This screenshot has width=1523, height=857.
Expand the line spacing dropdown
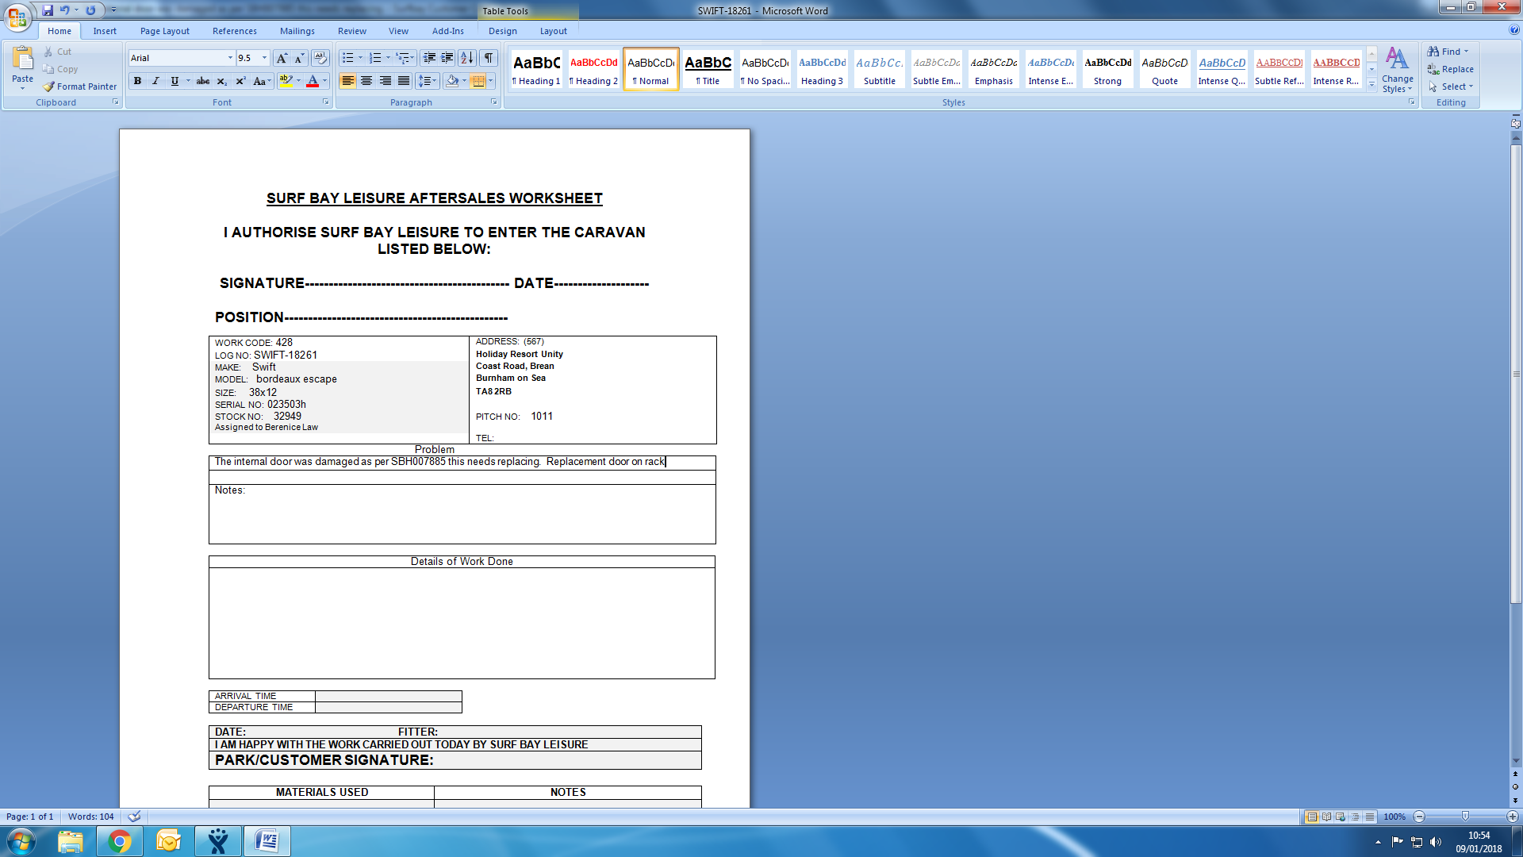pos(435,81)
